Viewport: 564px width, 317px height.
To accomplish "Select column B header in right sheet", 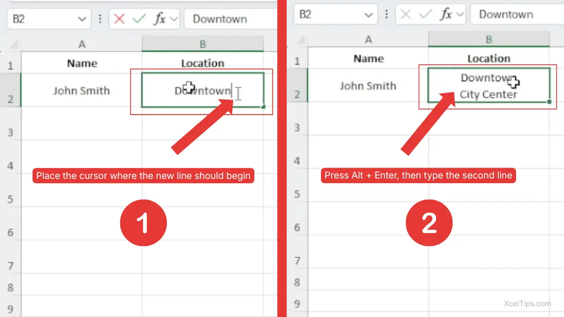I will click(x=489, y=39).
